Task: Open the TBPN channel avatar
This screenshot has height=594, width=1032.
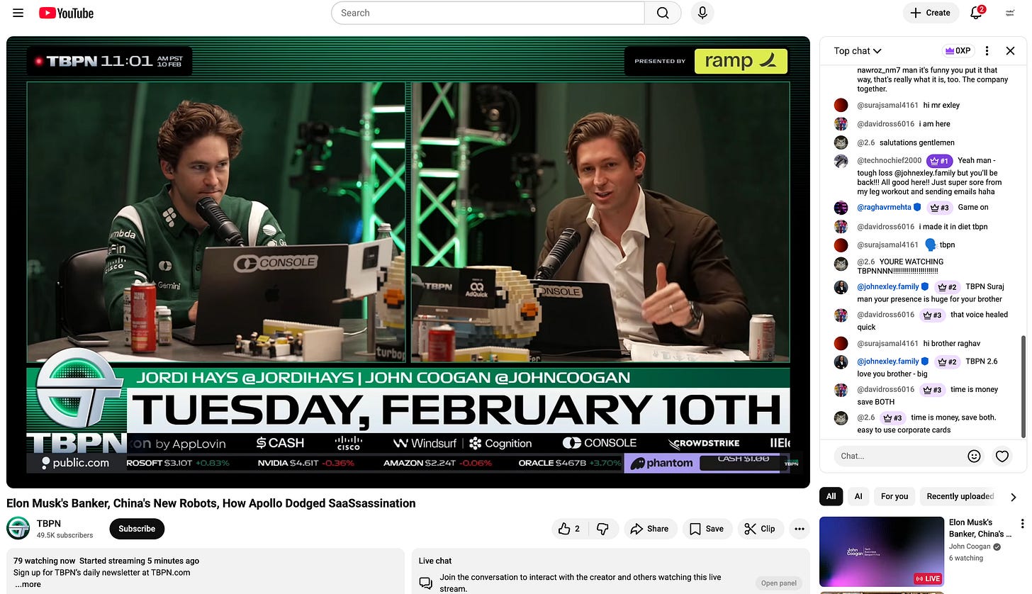Action: pyautogui.click(x=18, y=528)
